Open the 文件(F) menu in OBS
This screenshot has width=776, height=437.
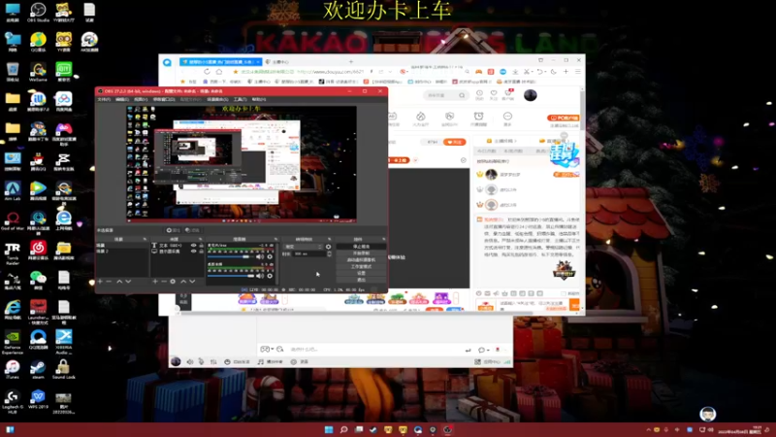pos(104,100)
